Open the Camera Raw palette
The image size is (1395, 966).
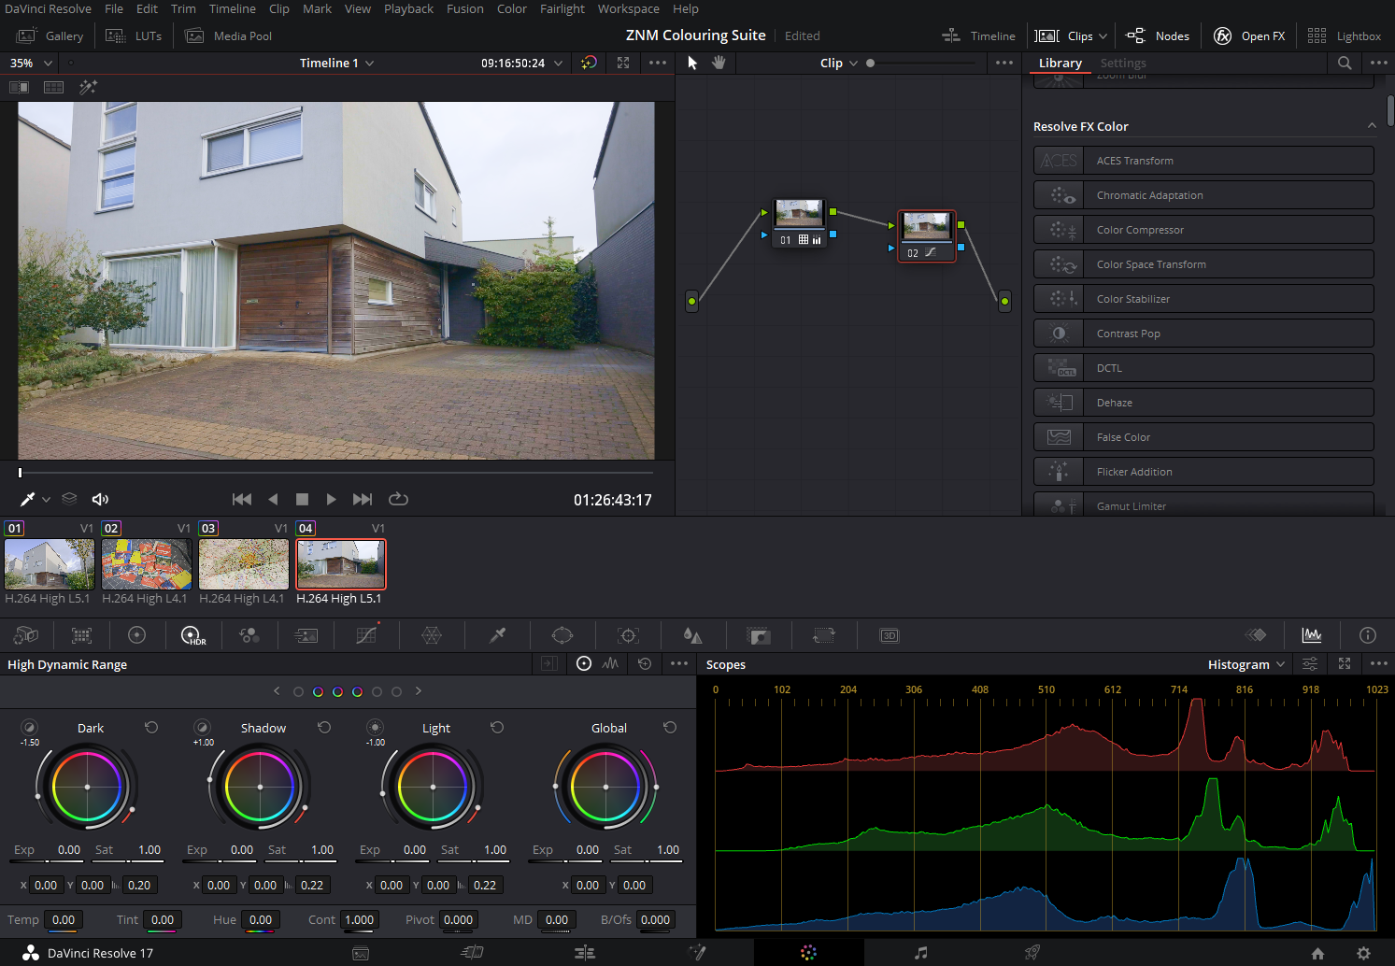(x=26, y=635)
